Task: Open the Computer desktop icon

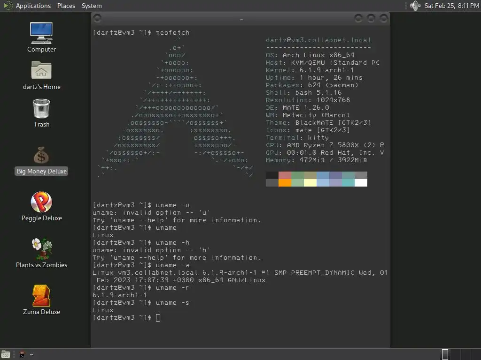Action: point(41,37)
